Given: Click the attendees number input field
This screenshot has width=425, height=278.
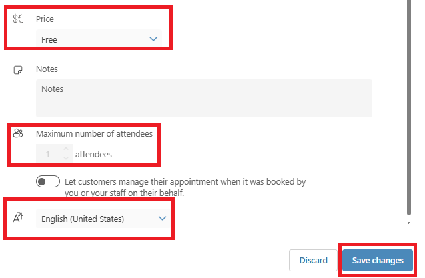Looking at the screenshot, I should (x=49, y=155).
